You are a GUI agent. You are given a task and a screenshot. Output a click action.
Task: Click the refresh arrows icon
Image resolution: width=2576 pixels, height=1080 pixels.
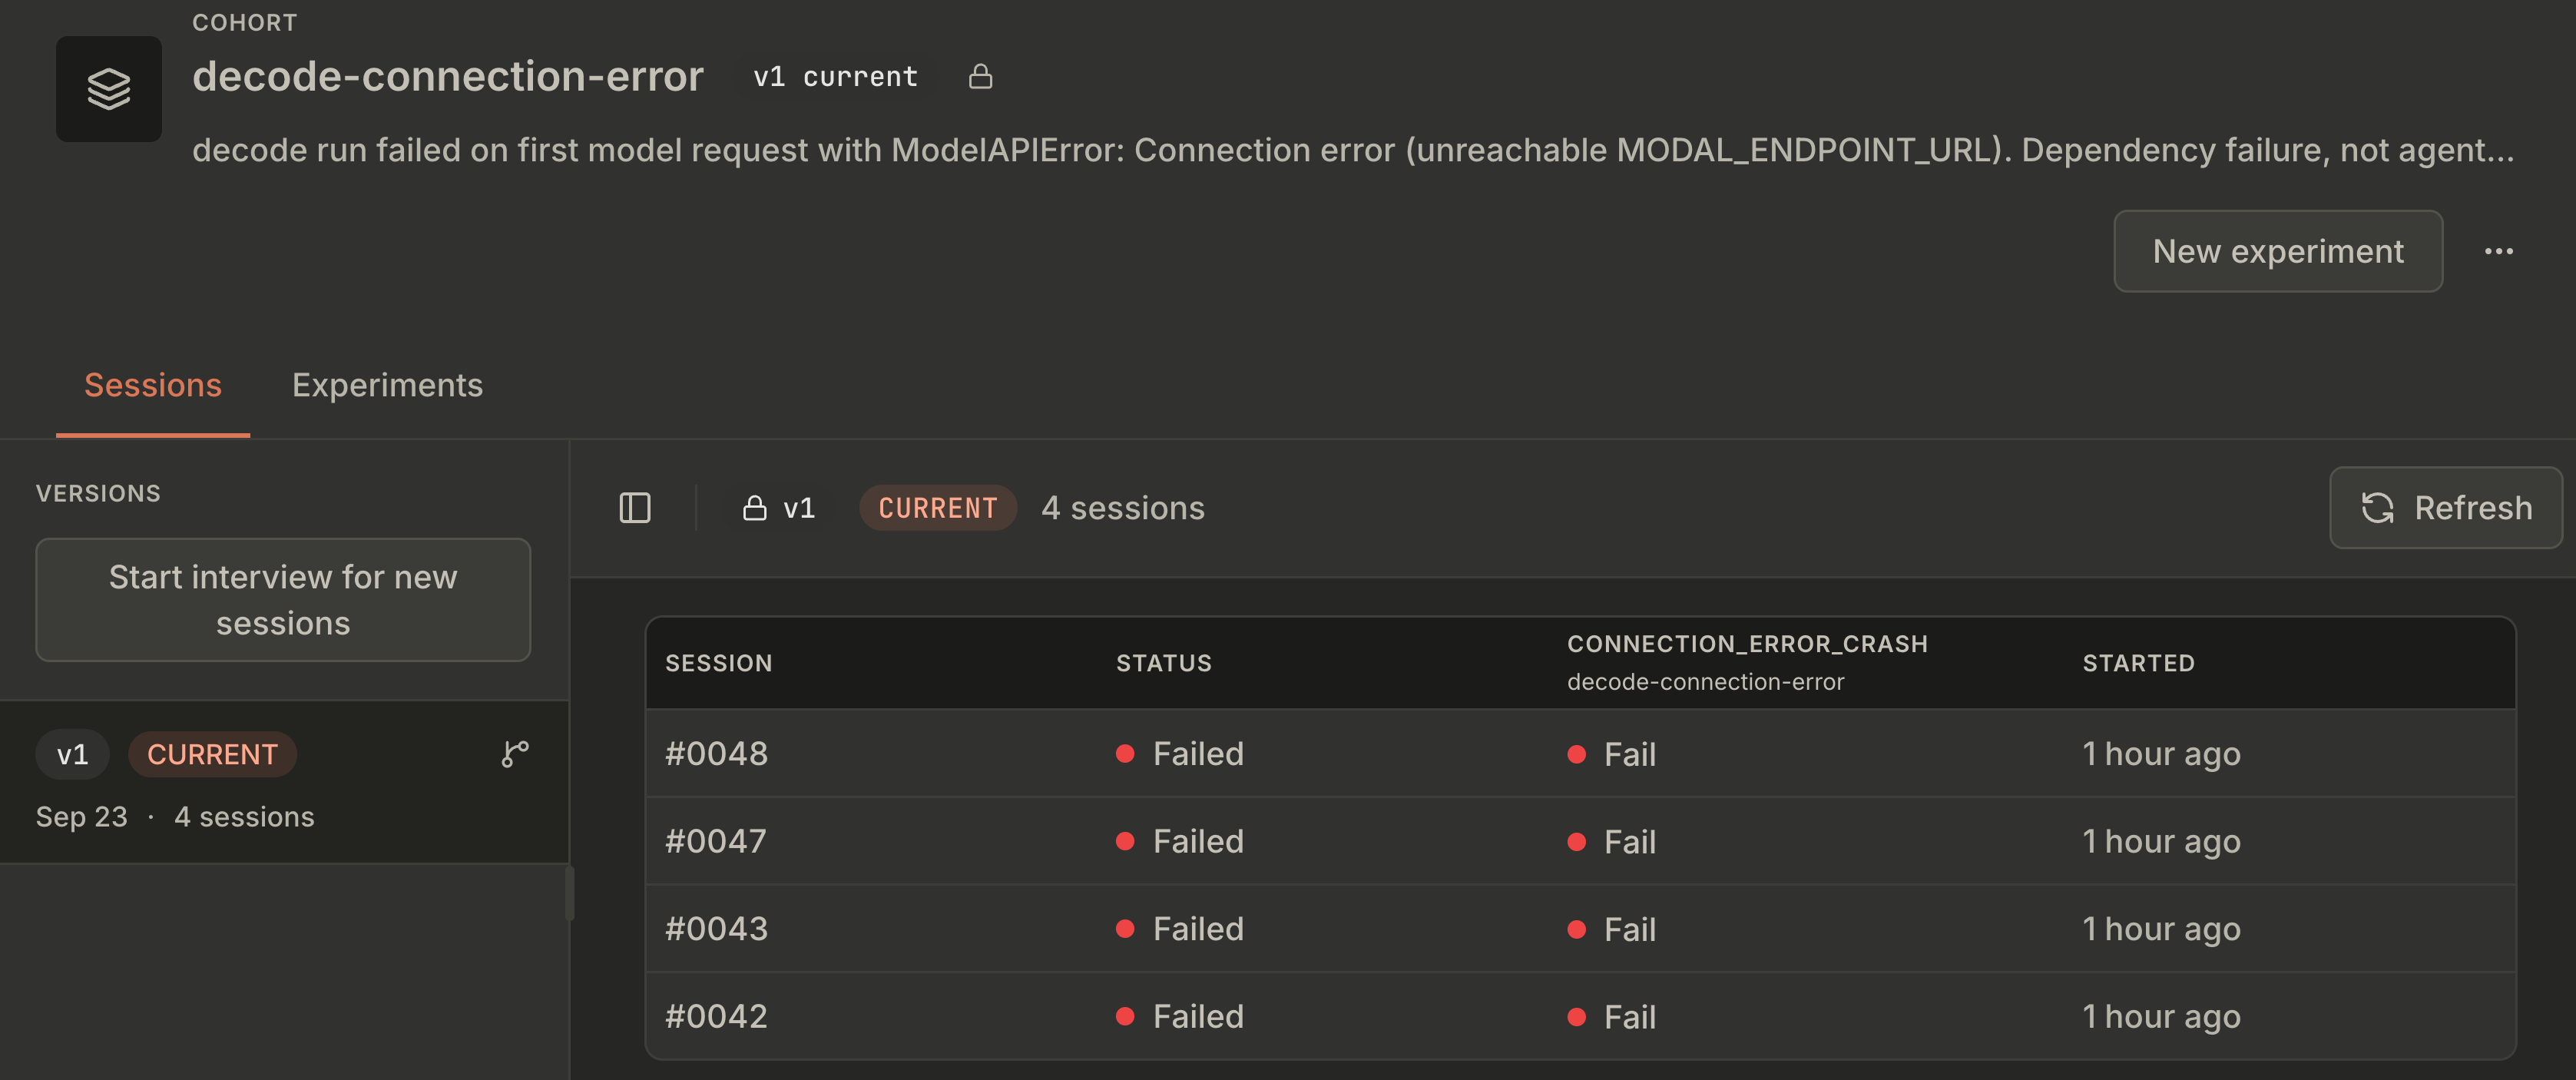click(2377, 508)
